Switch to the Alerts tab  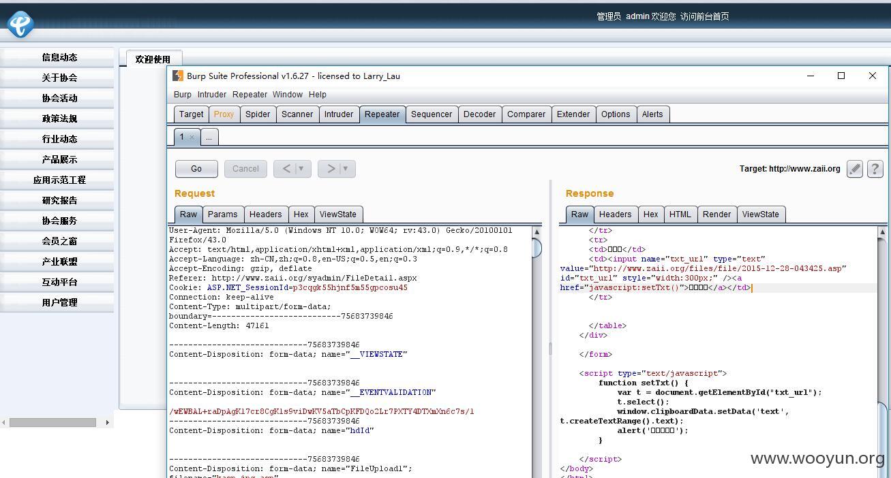[x=652, y=114]
